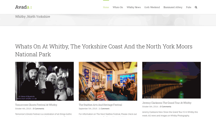This screenshot has width=216, height=117.
Task: View 0 Comments under Ghosts Festival post
Action: 38,109
